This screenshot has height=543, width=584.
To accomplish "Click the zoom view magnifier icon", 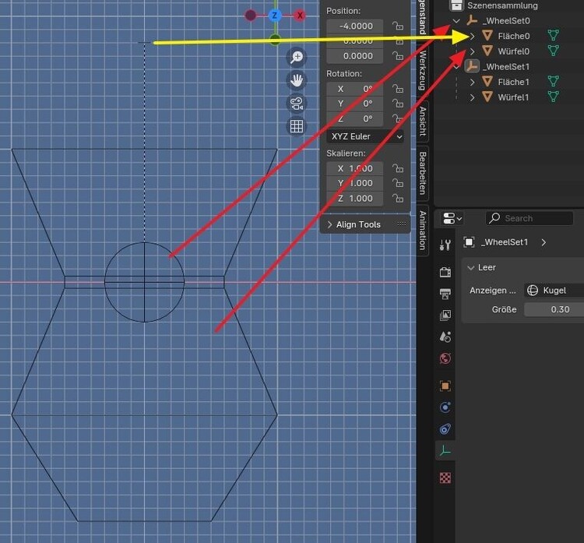I will (296, 56).
